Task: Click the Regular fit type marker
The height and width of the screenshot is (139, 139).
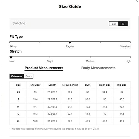Action: 70,43
